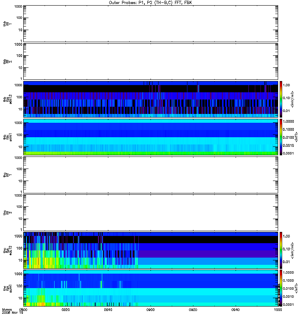Viewport: 301px width, 321px height.
Task: Click the thb edc12 mV/m color bar
Action: point(281,99)
